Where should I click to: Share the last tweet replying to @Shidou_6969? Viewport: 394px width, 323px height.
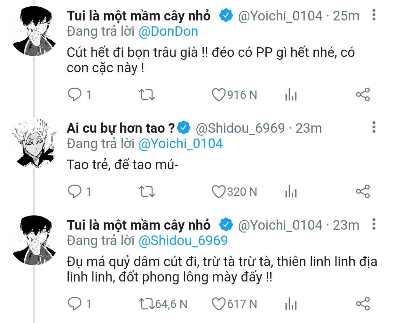[363, 304]
